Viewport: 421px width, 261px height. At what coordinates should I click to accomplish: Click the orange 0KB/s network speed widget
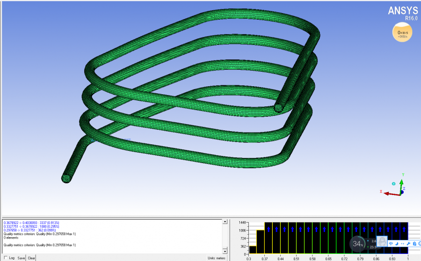coord(402,32)
